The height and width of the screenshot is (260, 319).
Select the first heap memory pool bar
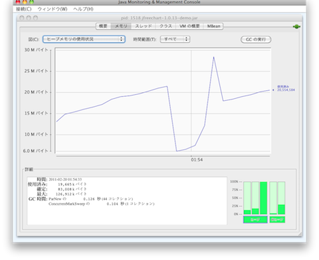click(247, 198)
